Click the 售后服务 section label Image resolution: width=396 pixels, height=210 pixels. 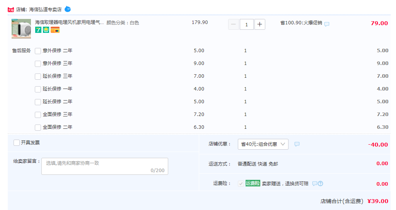coord(22,51)
